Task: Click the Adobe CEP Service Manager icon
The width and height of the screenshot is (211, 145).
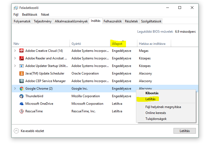Action: click(22, 81)
